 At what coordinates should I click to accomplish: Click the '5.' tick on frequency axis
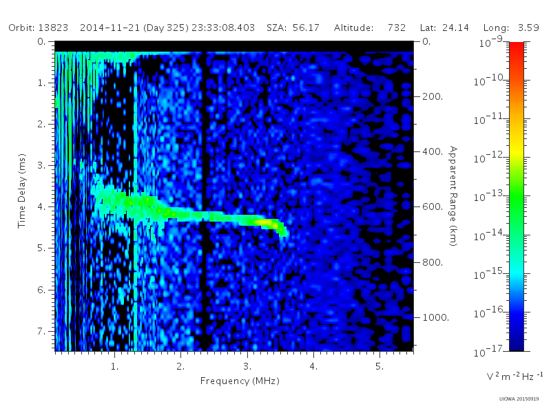tap(380, 366)
